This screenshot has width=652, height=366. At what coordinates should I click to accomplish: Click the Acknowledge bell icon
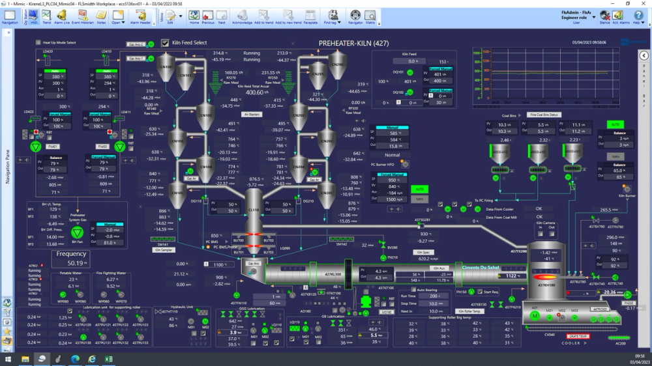pos(242,17)
